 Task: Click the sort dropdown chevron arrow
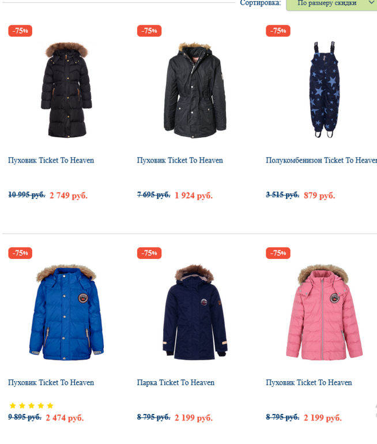(x=371, y=2)
